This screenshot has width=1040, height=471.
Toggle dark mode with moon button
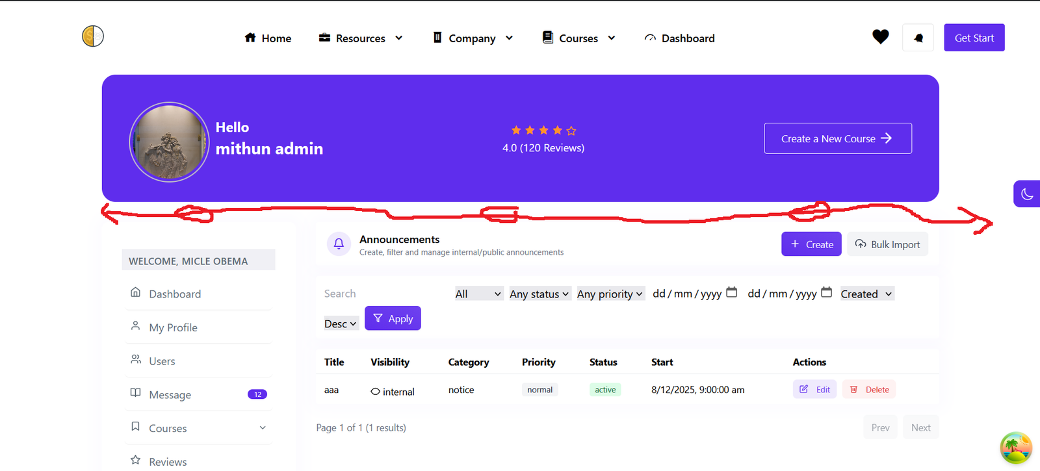(x=1027, y=194)
